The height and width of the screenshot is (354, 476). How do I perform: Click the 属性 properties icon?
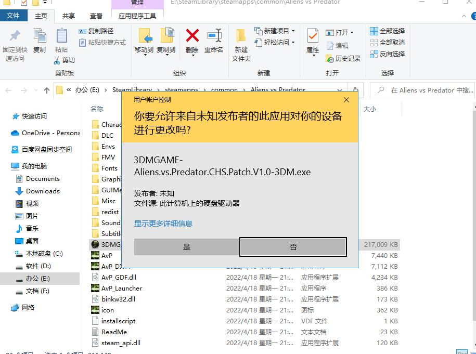313,36
